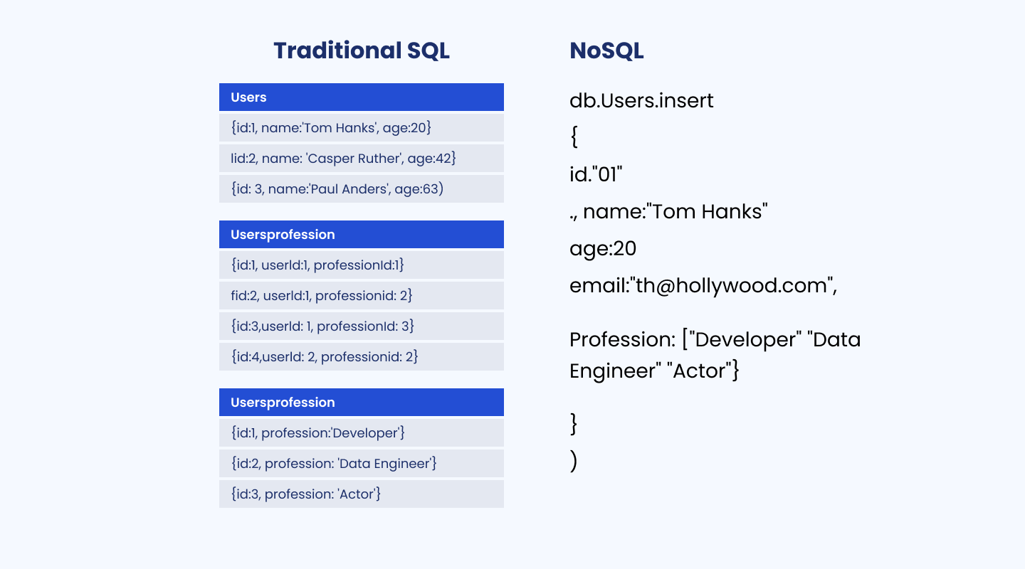This screenshot has width=1025, height=569.
Task: Click the 'Profession: ["Developer" "Data' line
Action: pos(715,340)
